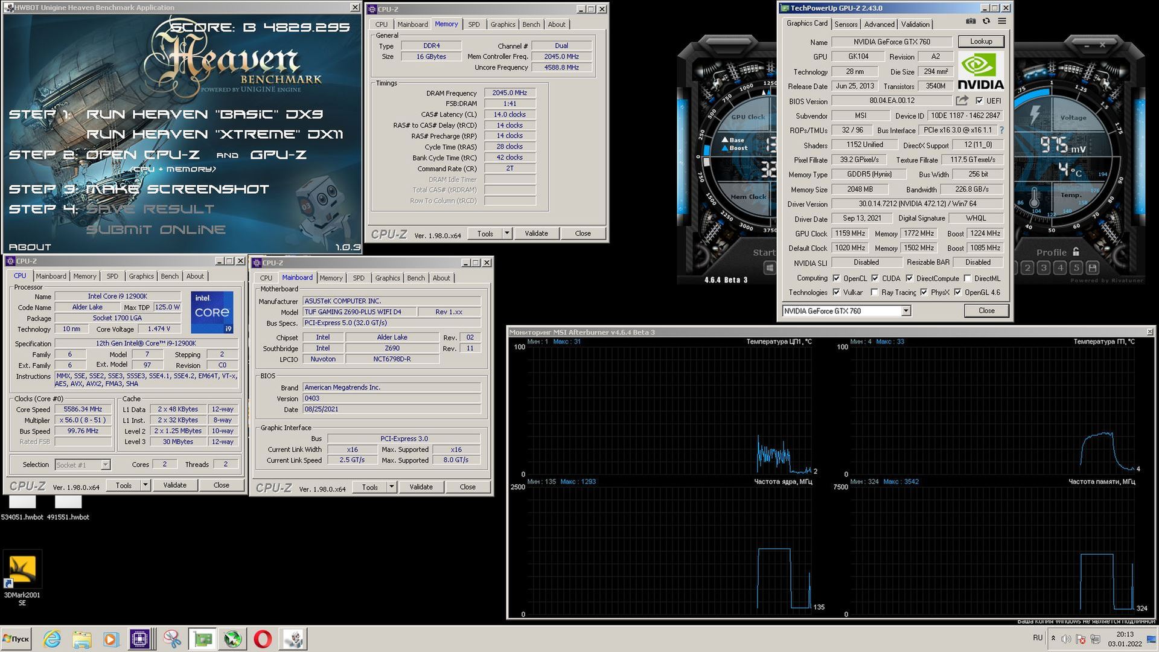The width and height of the screenshot is (1159, 652).
Task: Toggle the OpenGL 4.6 checkbox
Action: 957,292
